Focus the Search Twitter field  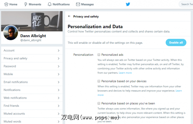(186, 4)
